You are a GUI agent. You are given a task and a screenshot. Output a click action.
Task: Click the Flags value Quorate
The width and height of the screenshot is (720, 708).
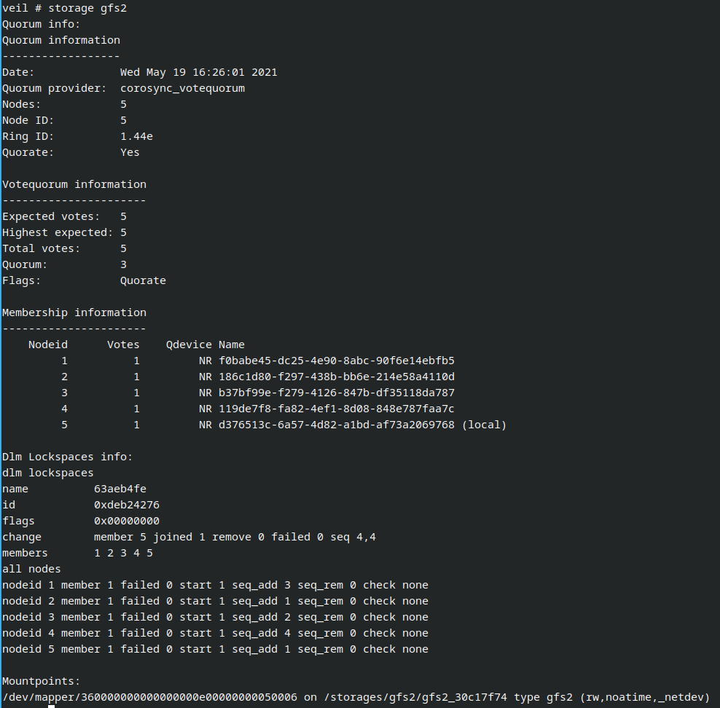143,280
